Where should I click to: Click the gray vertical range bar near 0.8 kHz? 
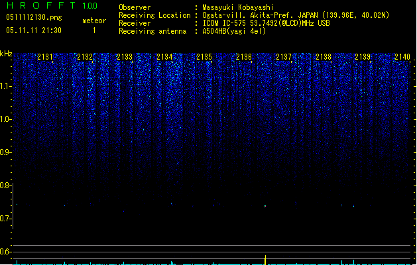[13, 206]
